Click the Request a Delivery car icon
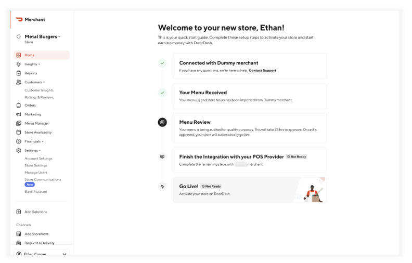 (19, 243)
